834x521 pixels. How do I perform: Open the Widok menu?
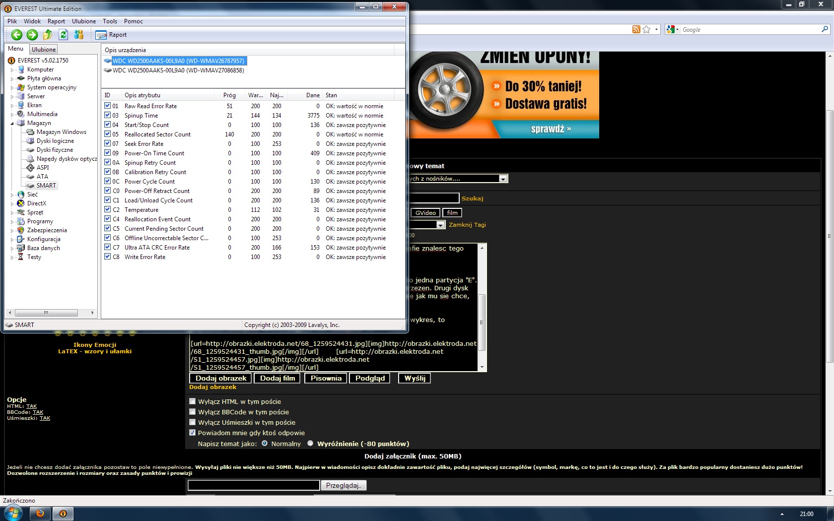pos(32,21)
